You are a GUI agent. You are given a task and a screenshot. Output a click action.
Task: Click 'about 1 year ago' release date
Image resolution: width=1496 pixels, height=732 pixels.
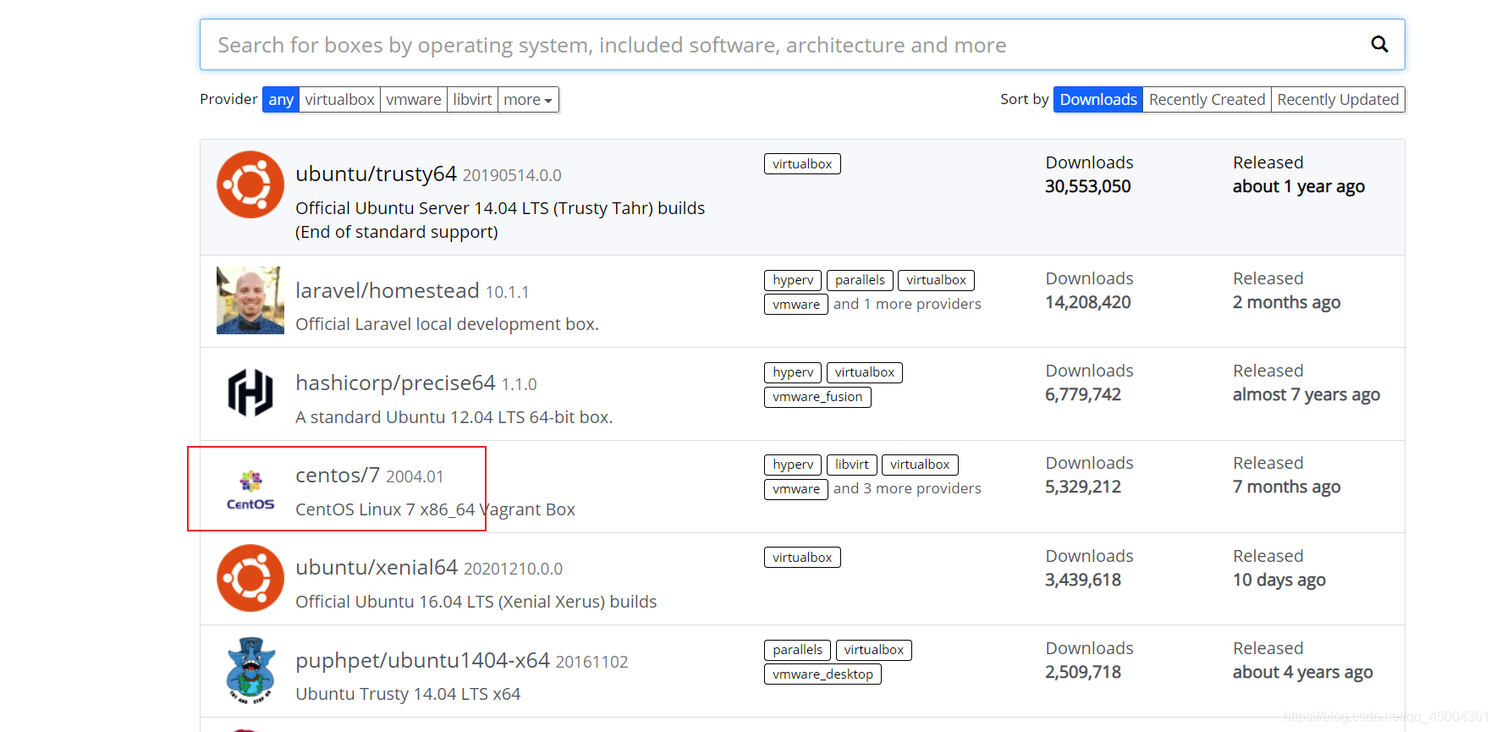[1299, 186]
